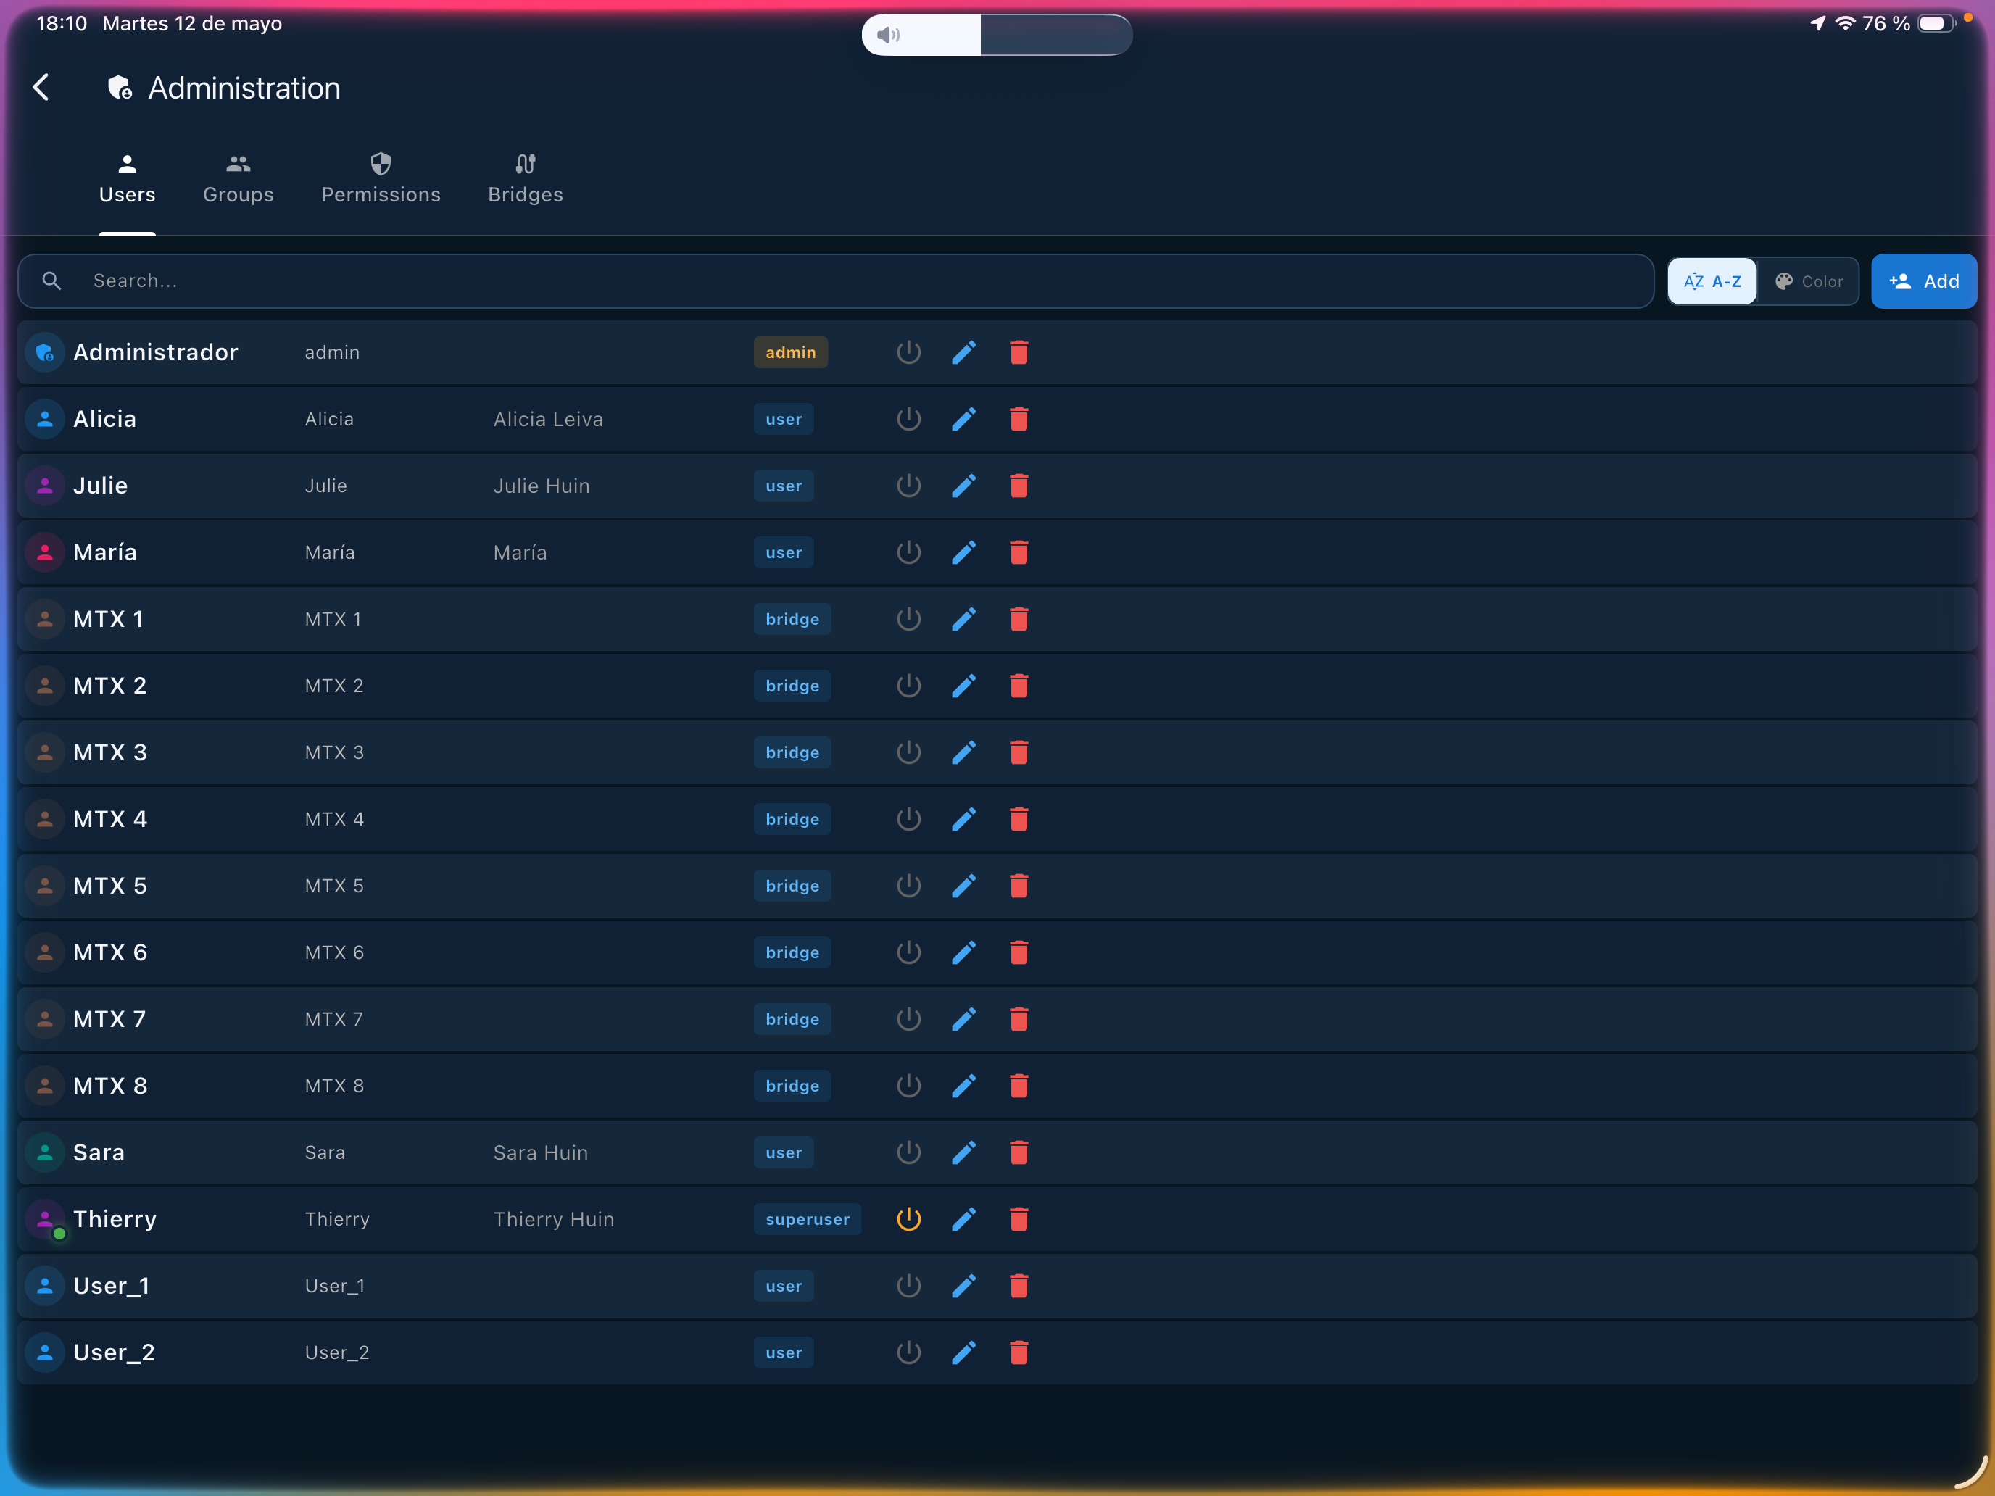The width and height of the screenshot is (1995, 1496).
Task: Toggle power for User_2
Action: 908,1353
